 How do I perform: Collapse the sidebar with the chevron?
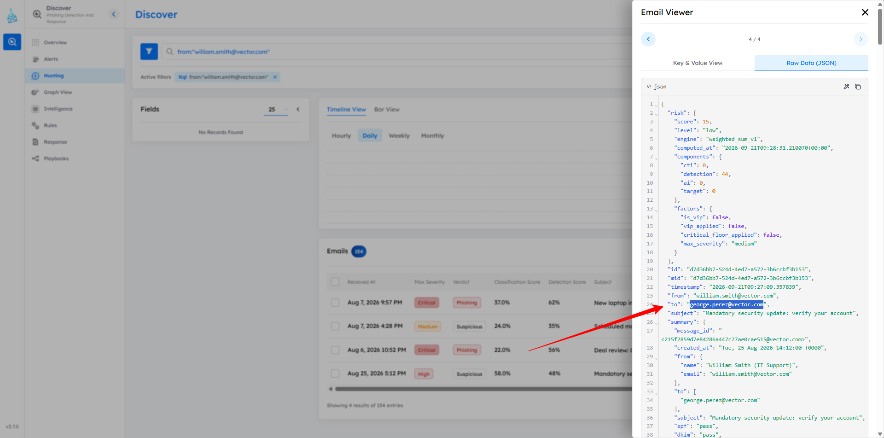tap(114, 14)
